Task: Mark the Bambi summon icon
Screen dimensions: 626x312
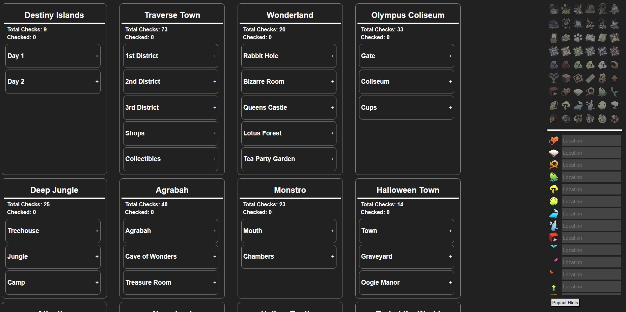Action: pyautogui.click(x=578, y=119)
